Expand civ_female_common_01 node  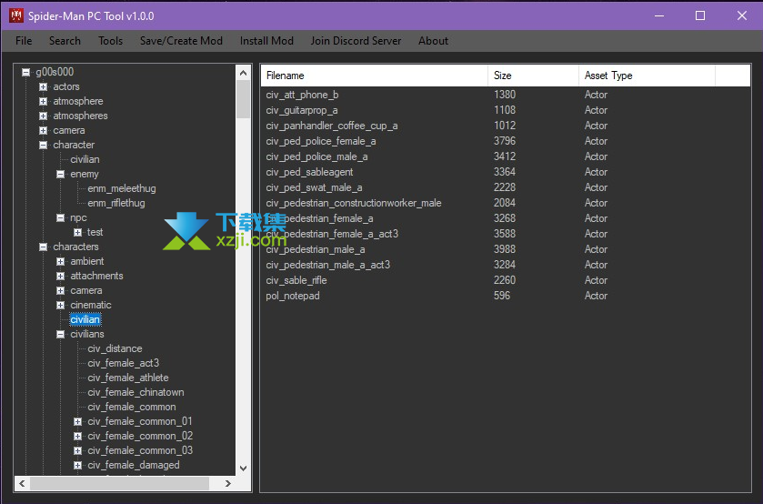(x=77, y=421)
